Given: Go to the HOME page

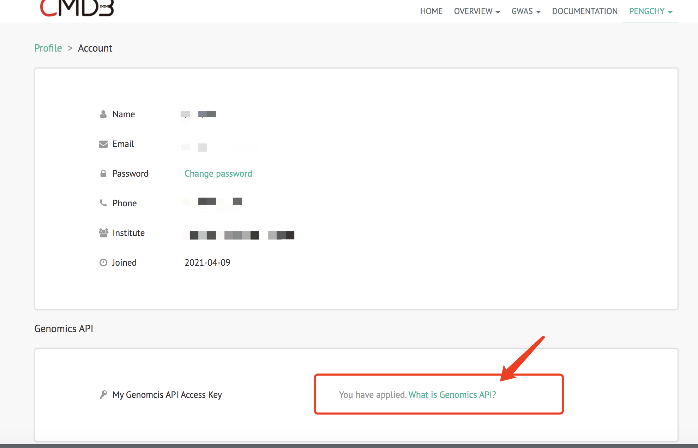Looking at the screenshot, I should (431, 11).
